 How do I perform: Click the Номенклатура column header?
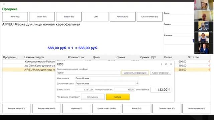pos(34,57)
